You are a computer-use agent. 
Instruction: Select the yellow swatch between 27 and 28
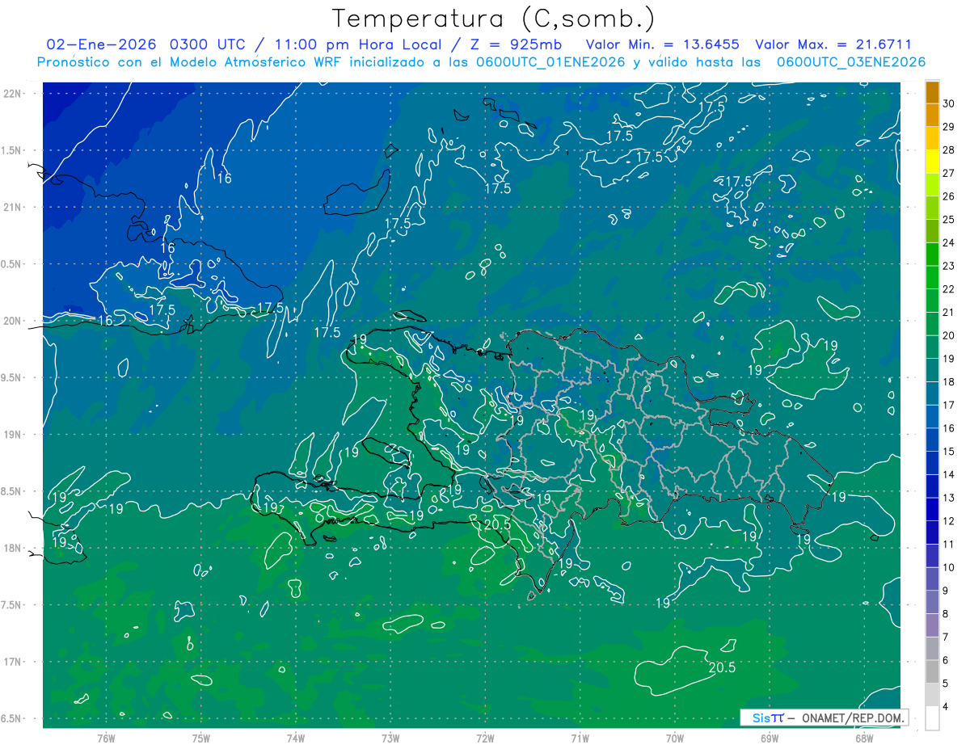coord(932,162)
